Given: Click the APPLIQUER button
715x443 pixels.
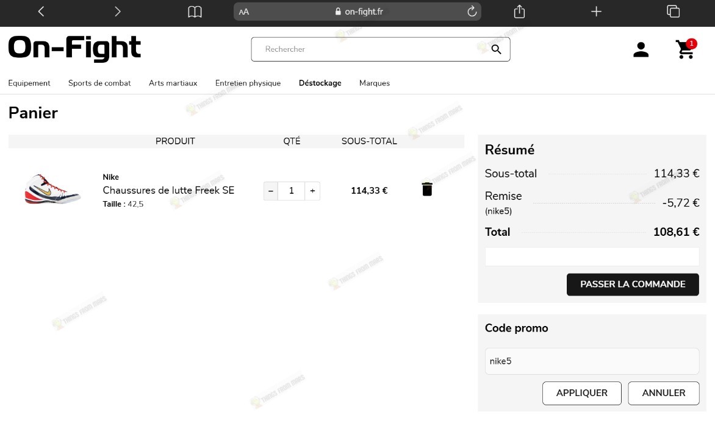Looking at the screenshot, I should tap(582, 393).
